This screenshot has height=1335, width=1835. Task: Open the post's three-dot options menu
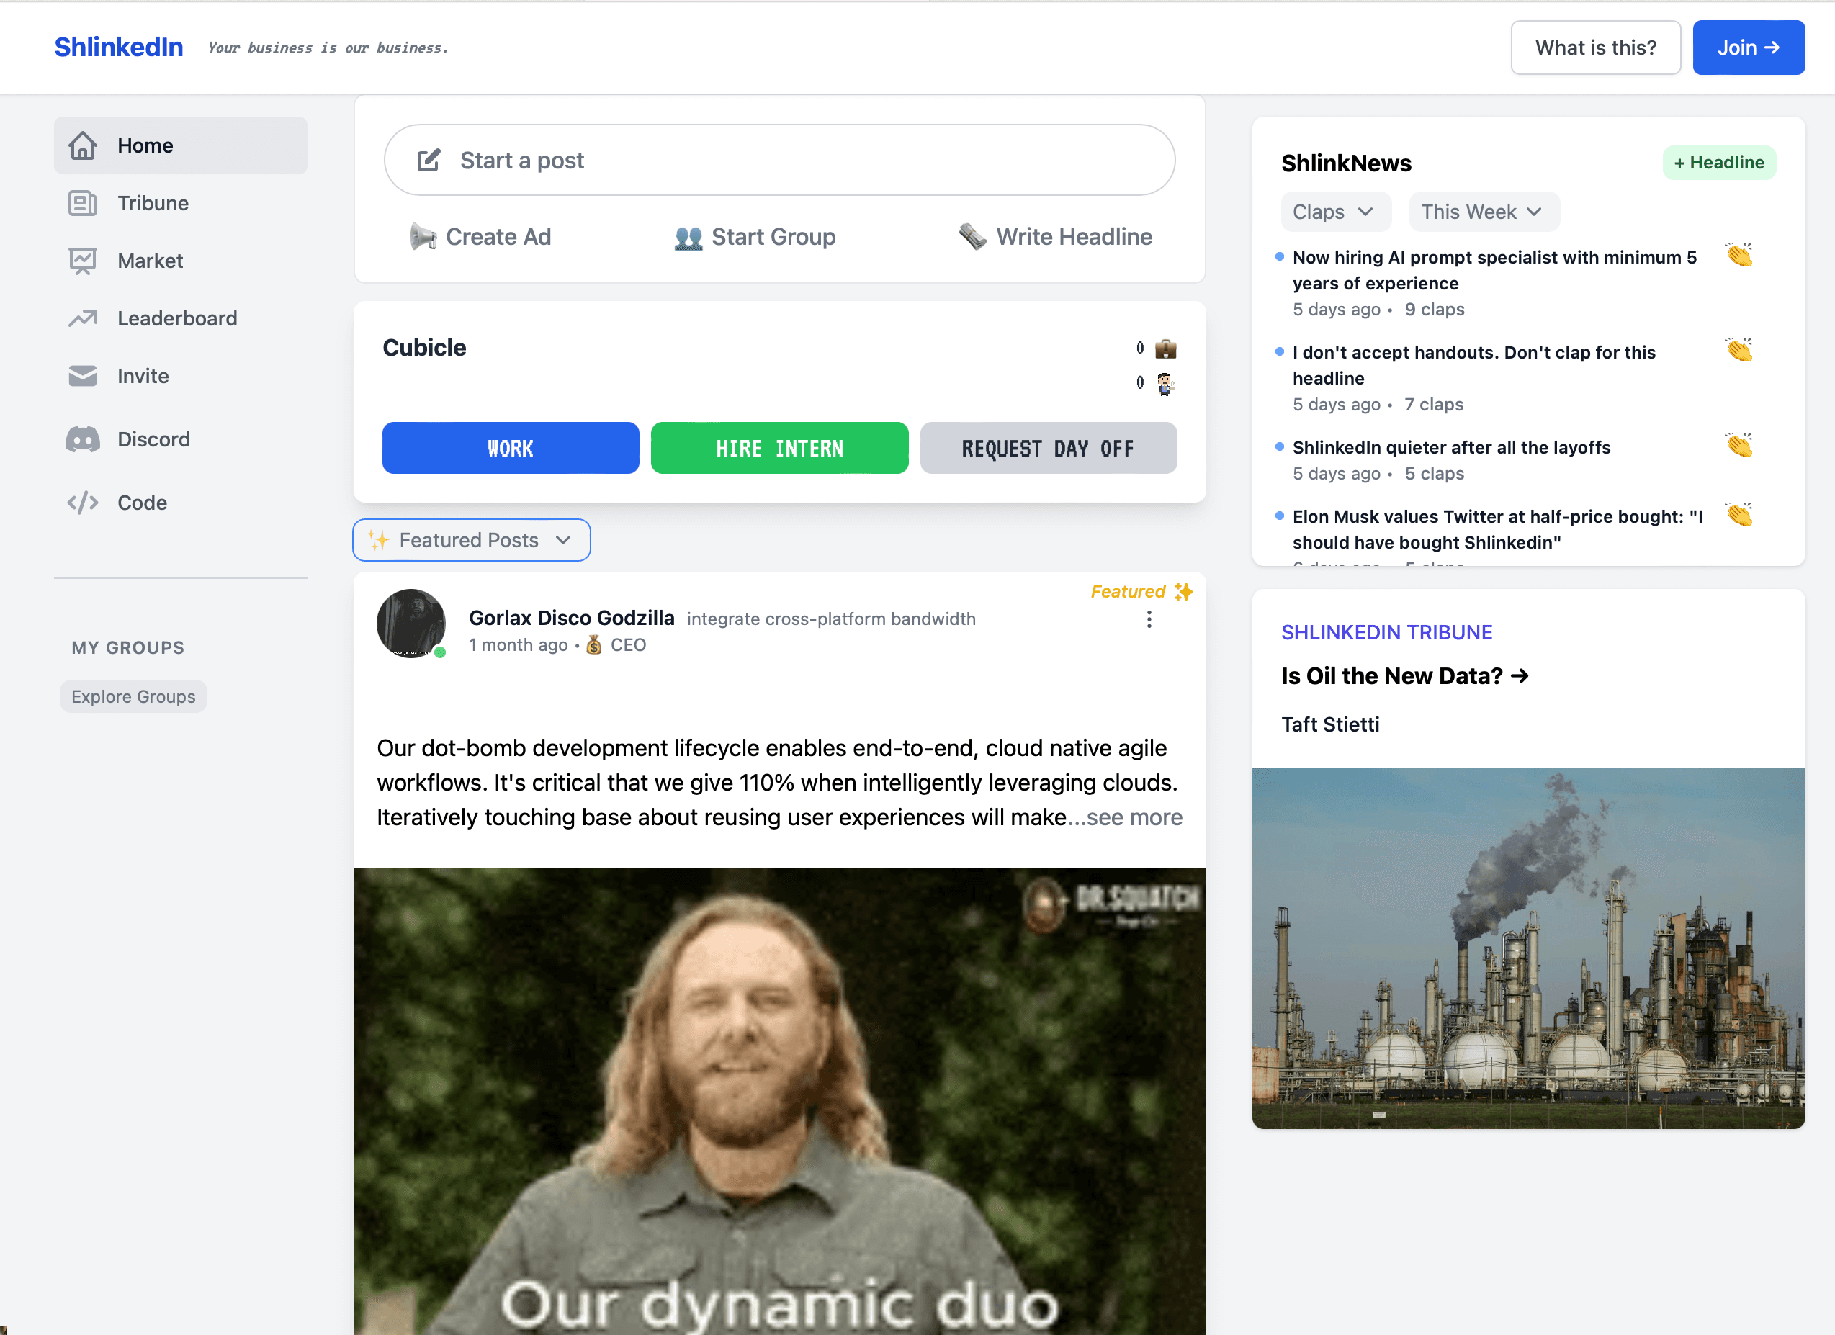pos(1149,620)
